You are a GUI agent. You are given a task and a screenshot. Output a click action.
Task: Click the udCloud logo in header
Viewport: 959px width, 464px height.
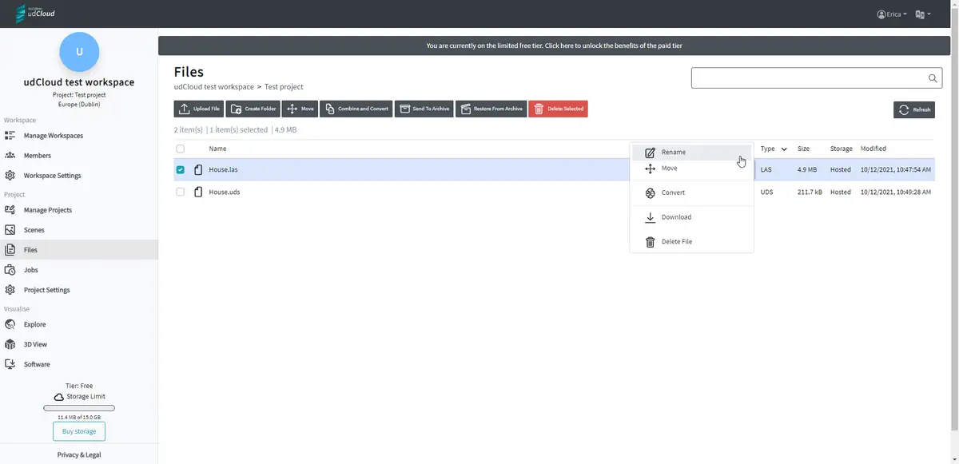pos(36,14)
